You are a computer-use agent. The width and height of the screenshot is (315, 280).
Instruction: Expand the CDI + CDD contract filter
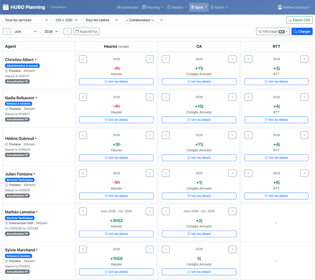[x=67, y=20]
